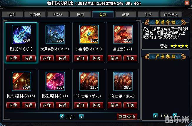Select the 千年古墓（多人） level 38 icon
The width and height of the screenshot is (192, 126).
(123, 81)
